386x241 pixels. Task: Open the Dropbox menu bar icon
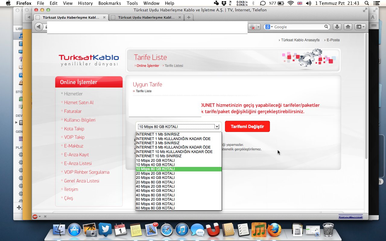(x=224, y=3)
